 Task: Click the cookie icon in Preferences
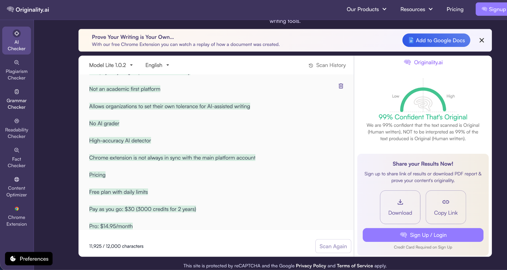coord(13,259)
